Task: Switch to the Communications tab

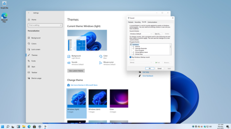Action: pos(152,22)
